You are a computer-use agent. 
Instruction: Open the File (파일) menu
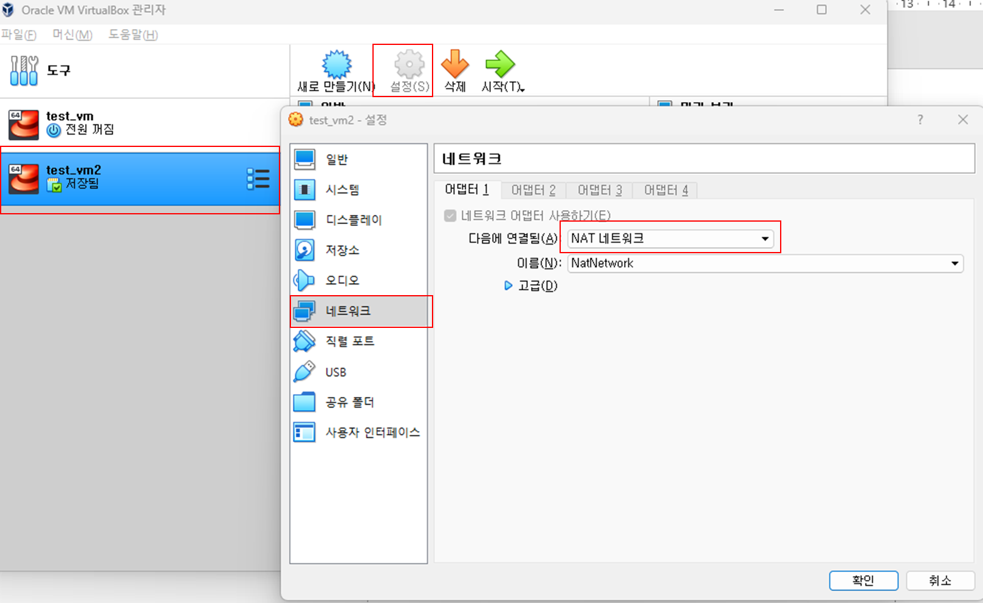[x=19, y=35]
